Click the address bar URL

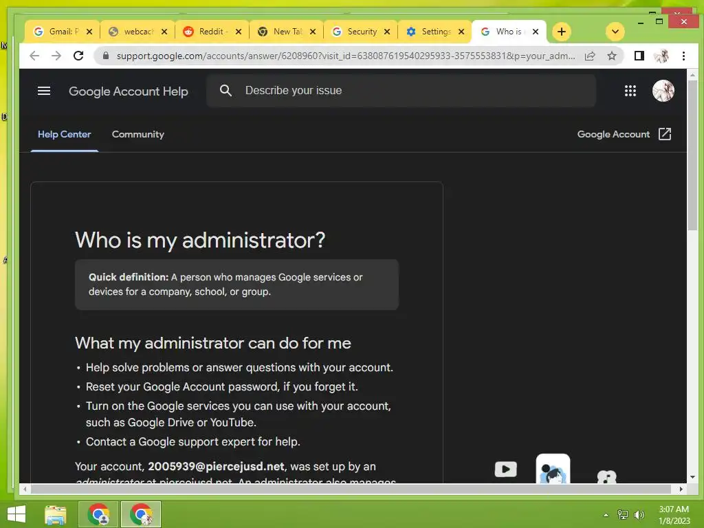(x=346, y=56)
